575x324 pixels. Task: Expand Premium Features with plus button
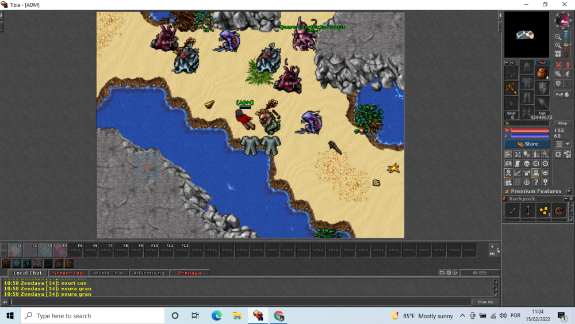click(569, 191)
